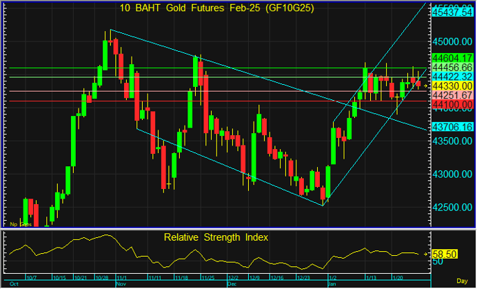The image size is (477, 289).
Task: Click the Oct month marker
Action: coord(12,283)
